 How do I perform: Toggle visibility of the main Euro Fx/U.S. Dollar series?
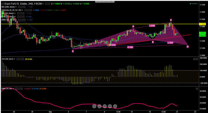pyautogui.click(x=46, y=4)
